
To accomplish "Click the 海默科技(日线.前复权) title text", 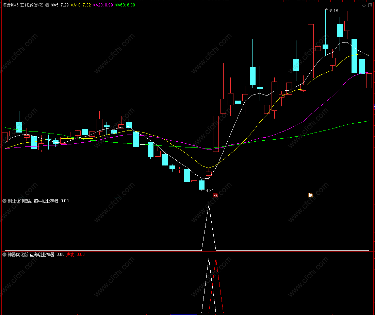I will click(23, 5).
